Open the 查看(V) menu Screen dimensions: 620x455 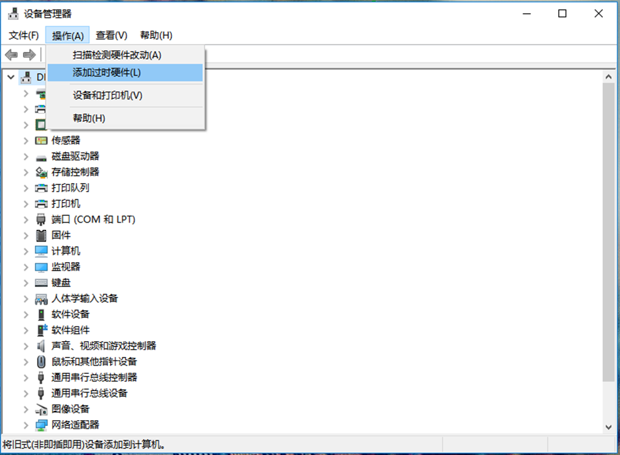[x=109, y=35]
